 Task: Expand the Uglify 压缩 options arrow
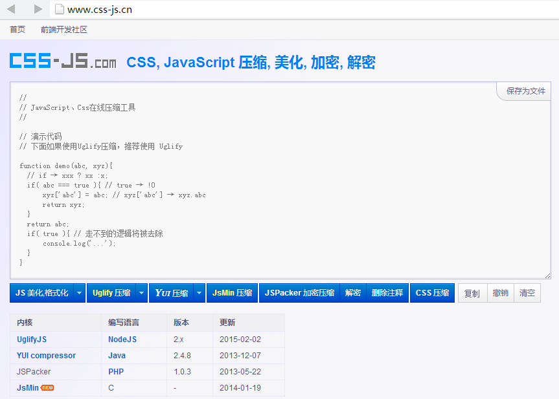pyautogui.click(x=142, y=293)
